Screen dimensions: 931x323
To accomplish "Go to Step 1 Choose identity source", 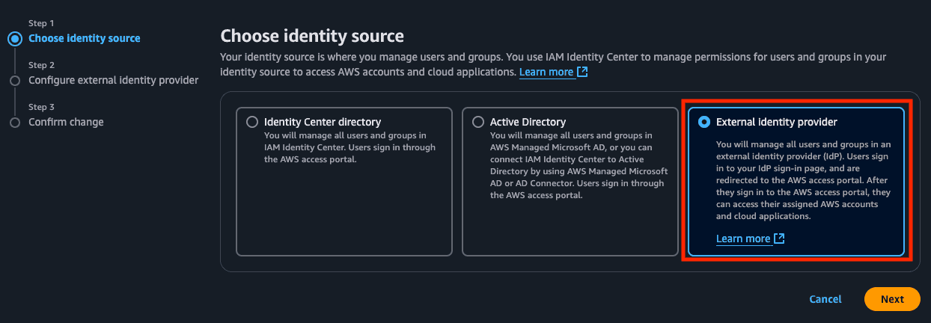I will 84,38.
